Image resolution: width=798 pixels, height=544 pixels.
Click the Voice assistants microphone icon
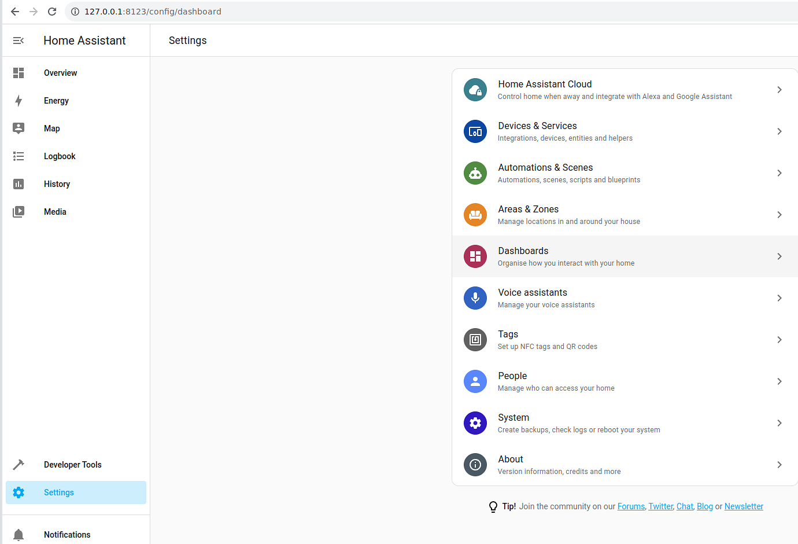click(x=475, y=298)
